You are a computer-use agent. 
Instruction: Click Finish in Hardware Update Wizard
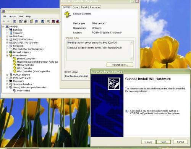click(163, 142)
